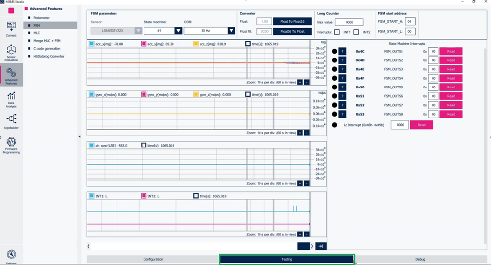Click help icon for FSM_OUTS5 (0x50)
Image resolution: width=491 pixels, height=265 pixels.
pyautogui.click(x=342, y=87)
